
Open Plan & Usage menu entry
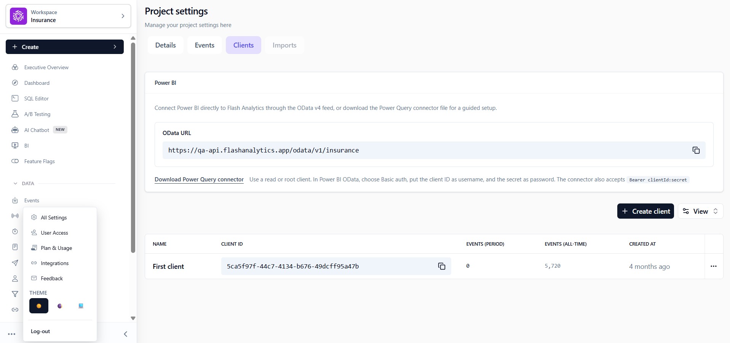(56, 248)
